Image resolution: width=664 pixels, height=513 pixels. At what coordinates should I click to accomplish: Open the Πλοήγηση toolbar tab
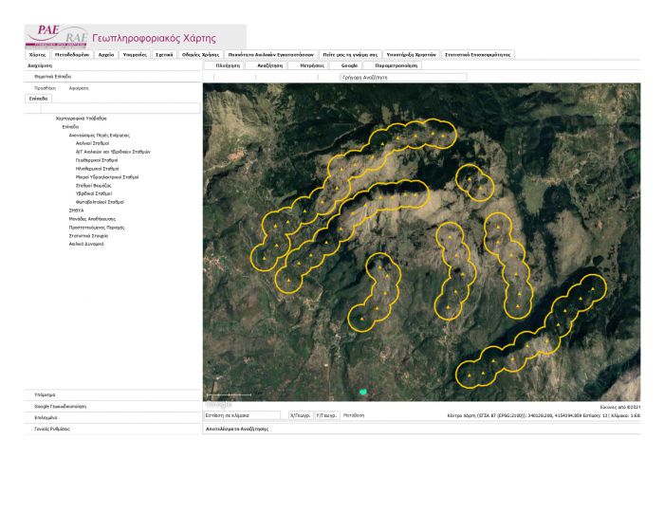pos(228,65)
